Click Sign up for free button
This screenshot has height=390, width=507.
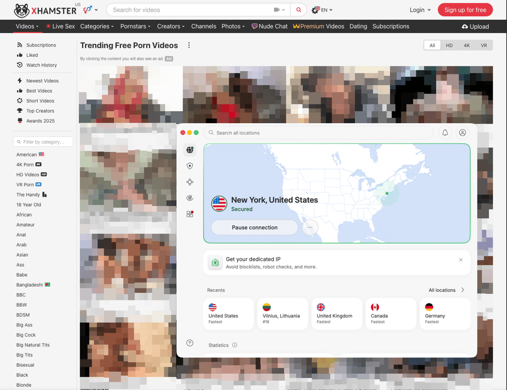(465, 10)
